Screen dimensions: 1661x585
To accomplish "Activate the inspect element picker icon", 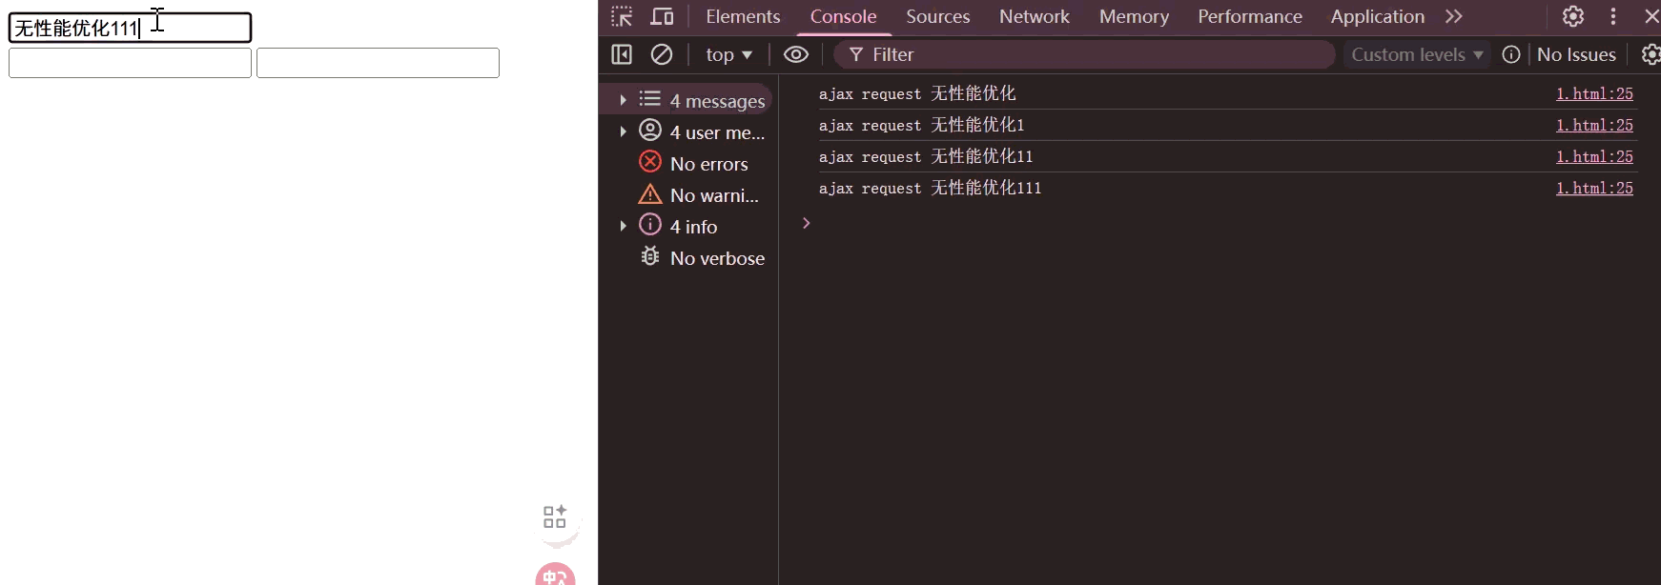I will coord(622,16).
